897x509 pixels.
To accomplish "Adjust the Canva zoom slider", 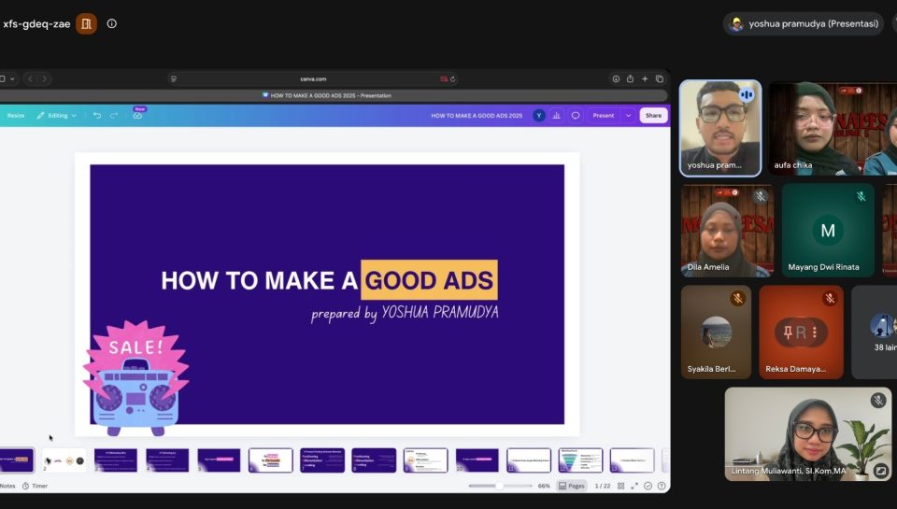I will (500, 486).
